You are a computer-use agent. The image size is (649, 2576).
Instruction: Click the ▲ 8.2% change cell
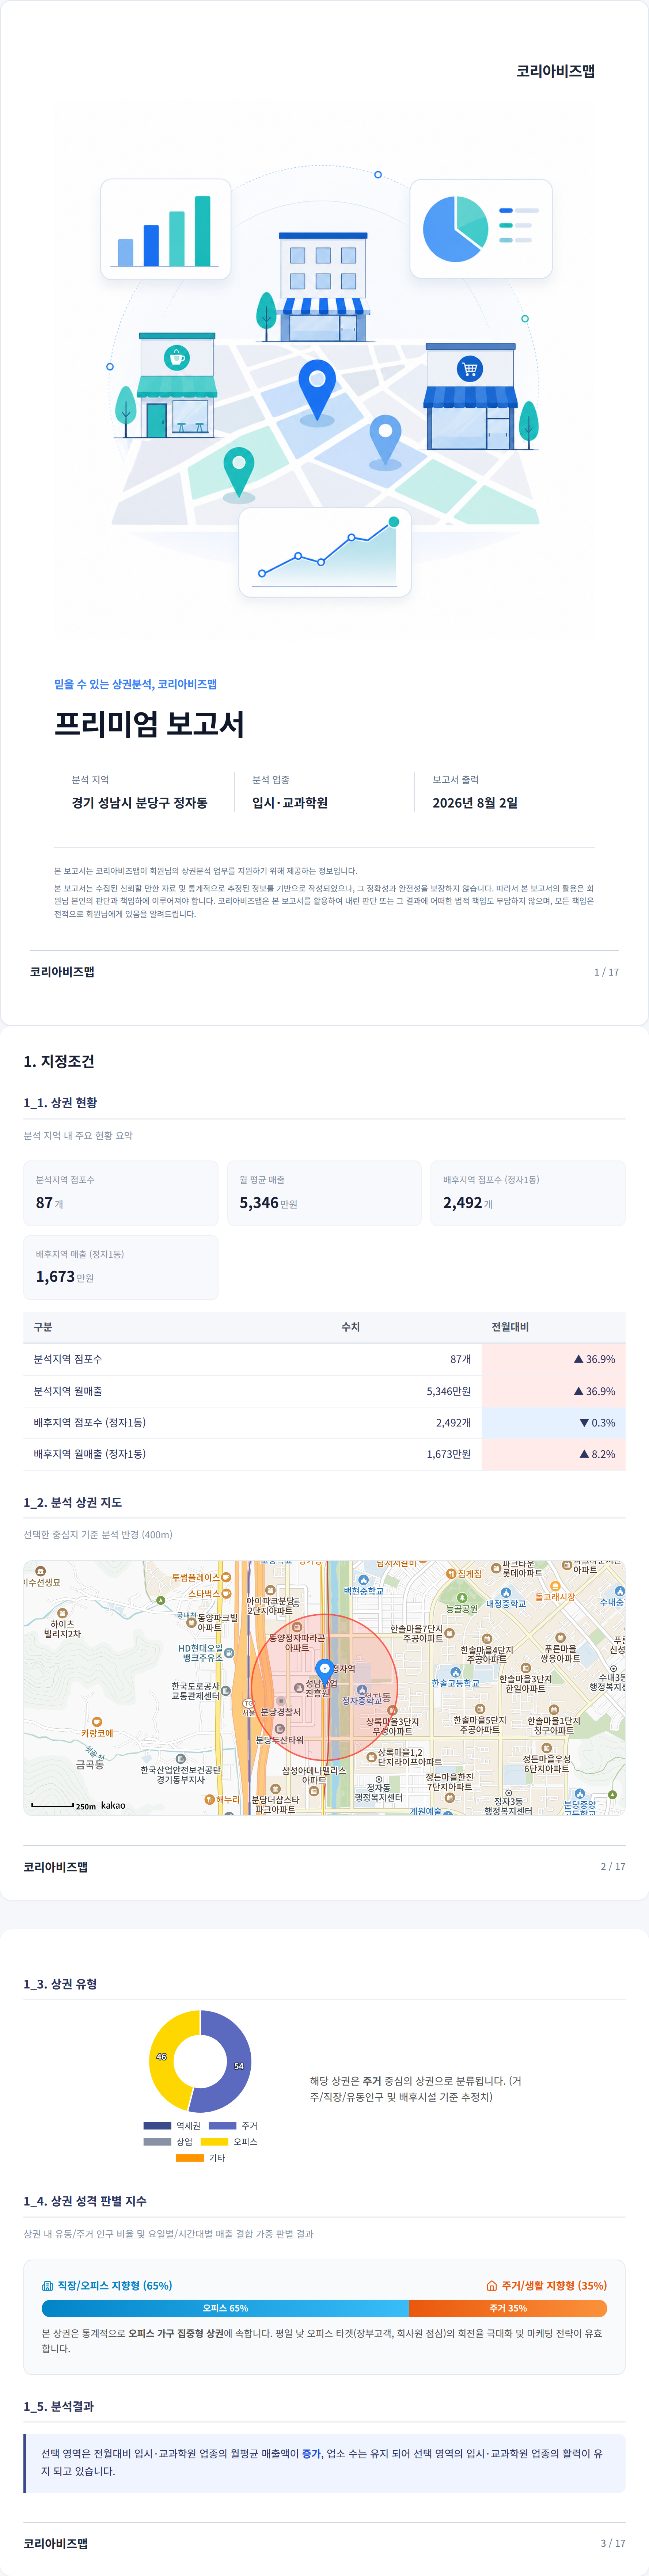coord(553,1454)
